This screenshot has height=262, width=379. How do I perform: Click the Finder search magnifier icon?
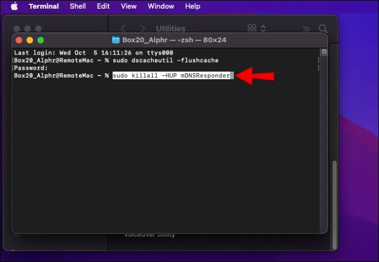[323, 29]
